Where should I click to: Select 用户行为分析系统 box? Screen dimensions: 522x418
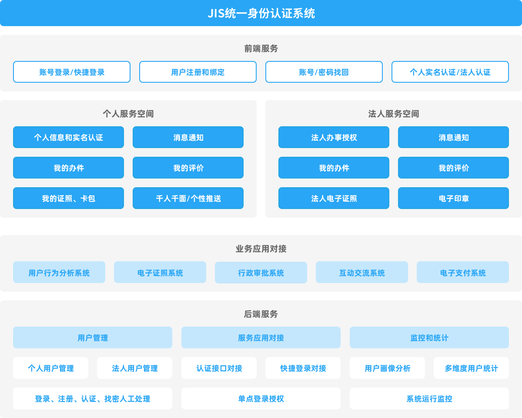click(59, 273)
